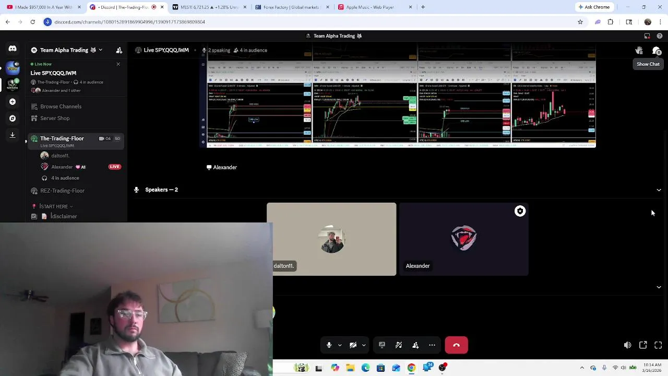Open Microsoft Edge in the taskbar
Image resolution: width=668 pixels, height=376 pixels.
click(365, 368)
